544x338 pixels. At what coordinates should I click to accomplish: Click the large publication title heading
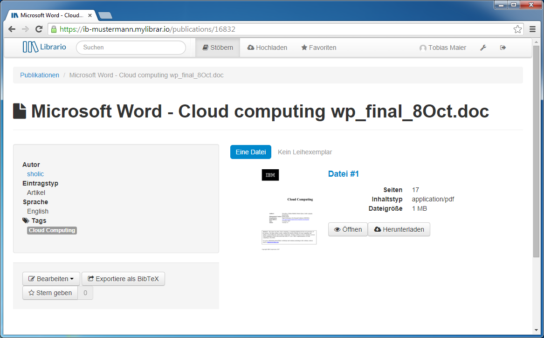[x=260, y=111]
